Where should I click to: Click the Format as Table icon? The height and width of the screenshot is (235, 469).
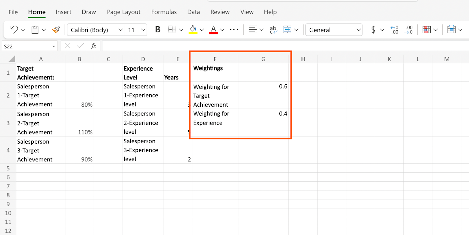pos(451,29)
